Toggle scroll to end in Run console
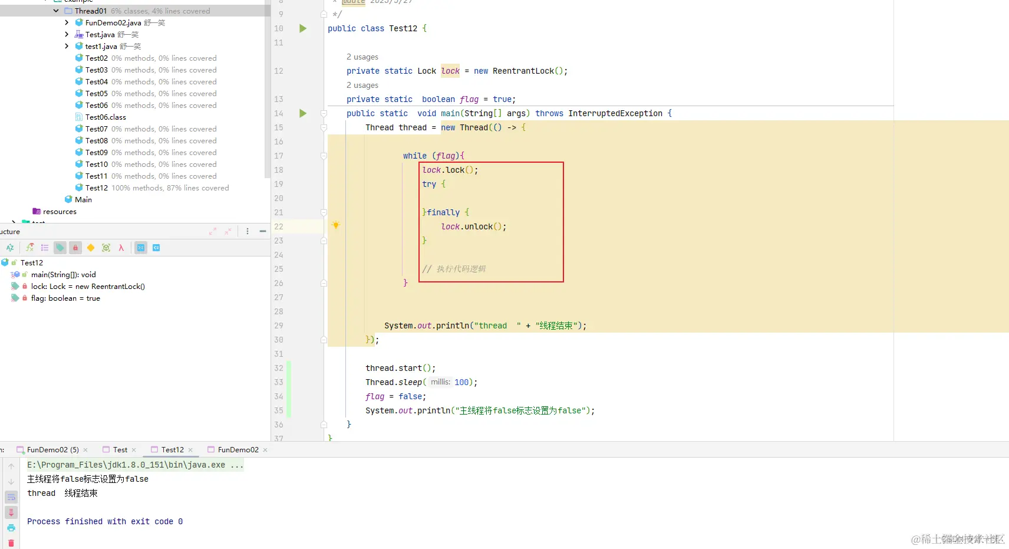Screen dimensions: 1009x549 11,512
